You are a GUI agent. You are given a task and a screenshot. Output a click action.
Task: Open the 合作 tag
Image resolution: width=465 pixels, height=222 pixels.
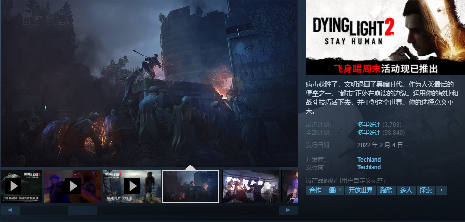click(x=315, y=190)
